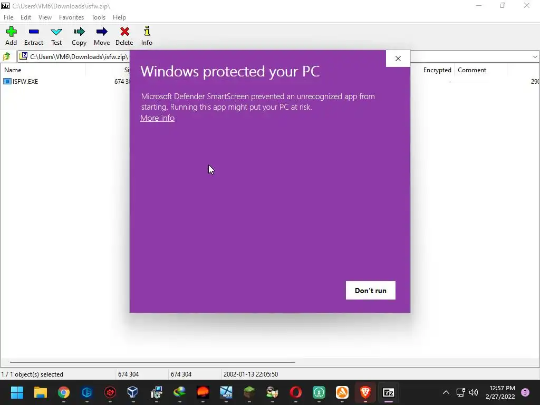
Task: Open the clock and date flyout
Action: tap(500, 392)
